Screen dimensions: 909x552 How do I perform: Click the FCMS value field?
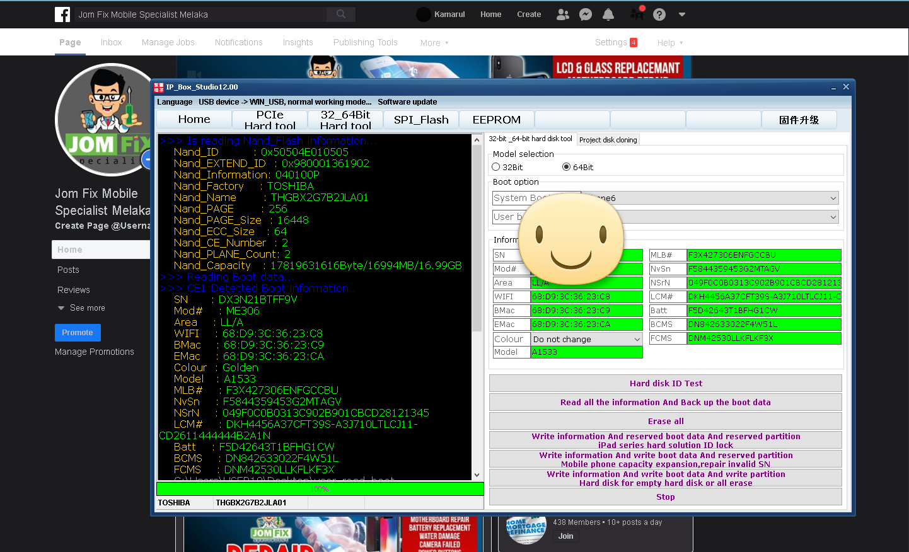(764, 338)
